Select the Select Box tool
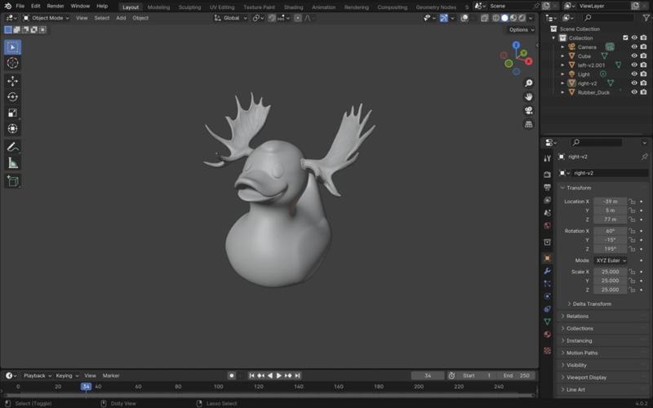The width and height of the screenshot is (653, 408). 12,47
